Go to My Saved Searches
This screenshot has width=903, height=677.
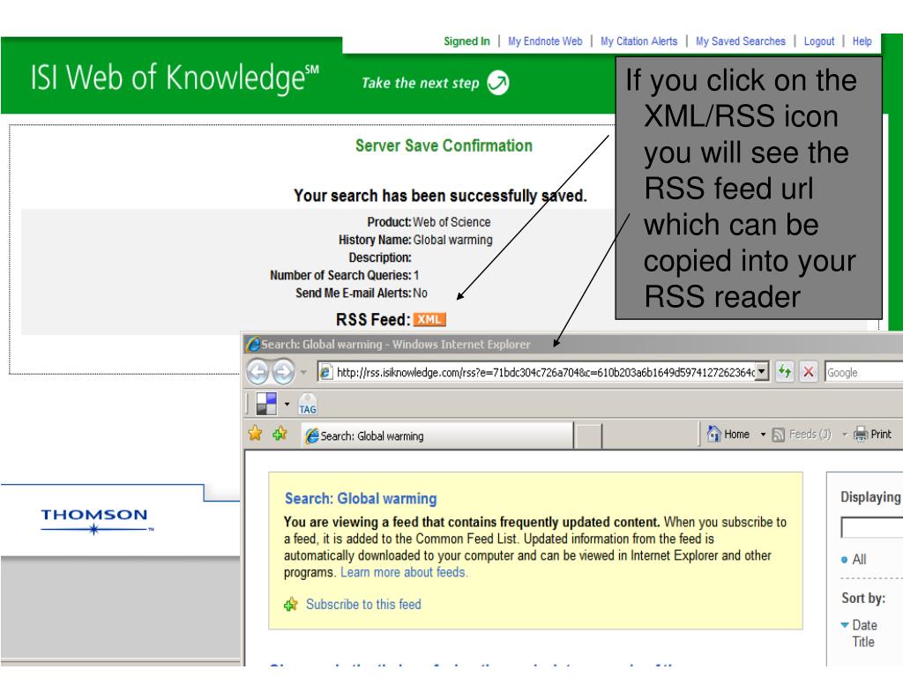coord(741,41)
